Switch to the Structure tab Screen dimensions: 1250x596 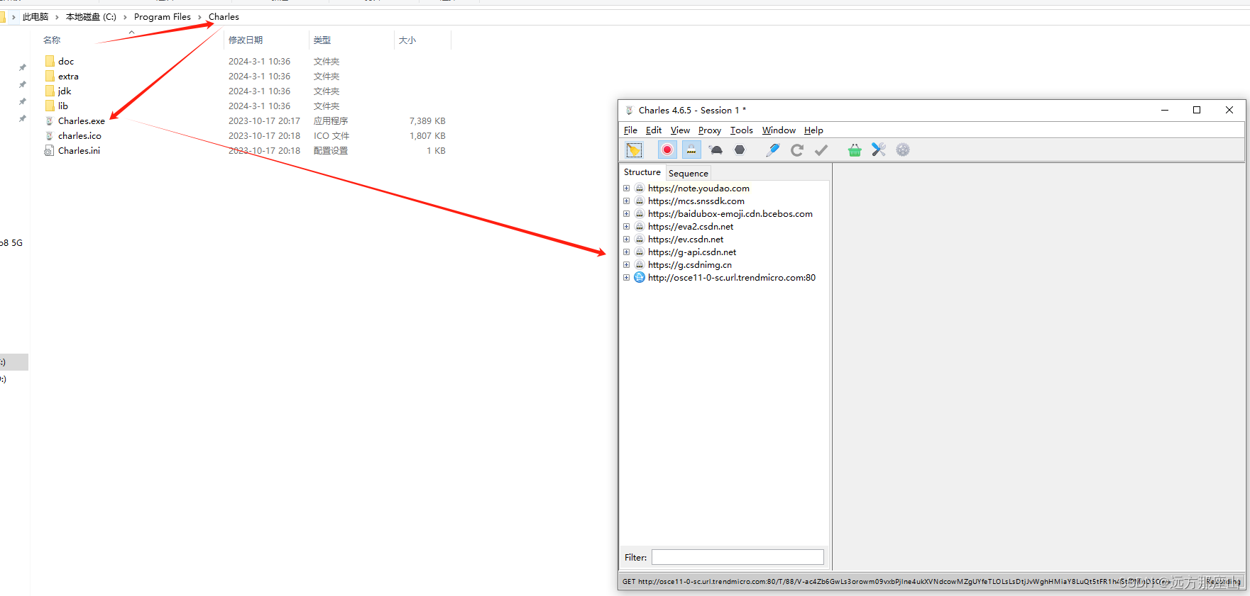click(x=642, y=172)
